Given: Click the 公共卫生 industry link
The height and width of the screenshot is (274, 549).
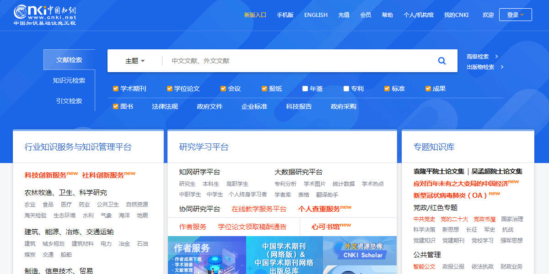Looking at the screenshot, I should coord(108,205).
